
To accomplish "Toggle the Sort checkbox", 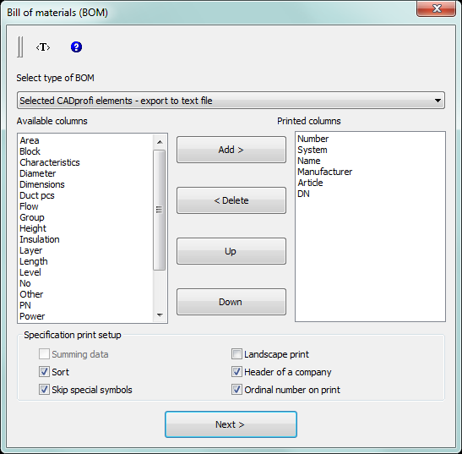I will 44,372.
